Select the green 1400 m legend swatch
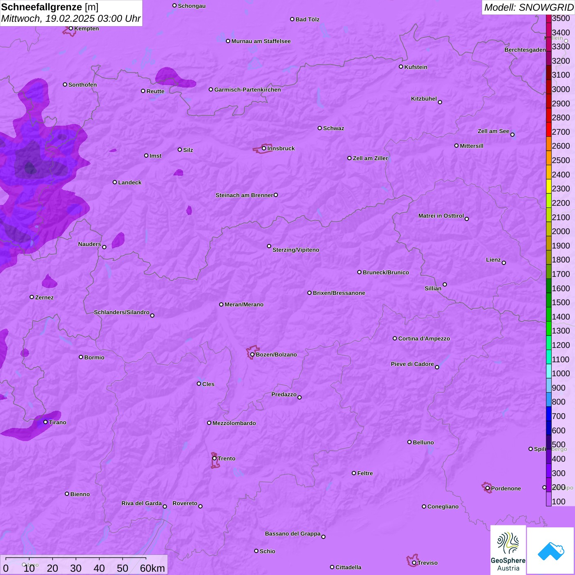575x575 pixels. [549, 314]
